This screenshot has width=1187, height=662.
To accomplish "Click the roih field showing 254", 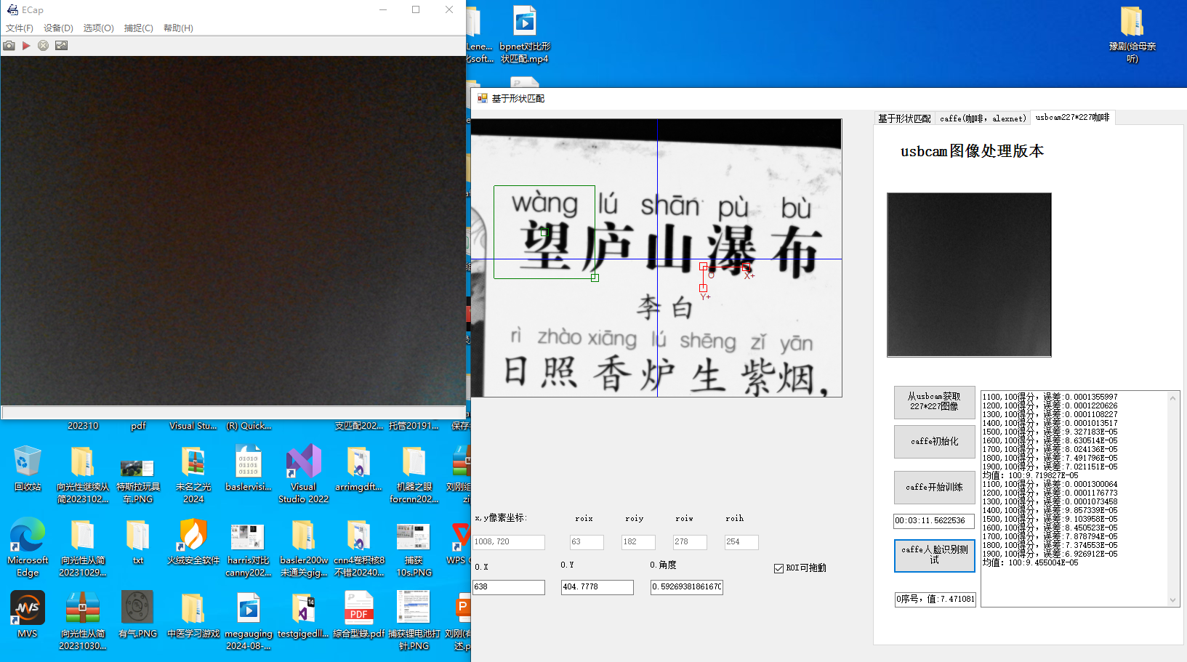I will [741, 542].
